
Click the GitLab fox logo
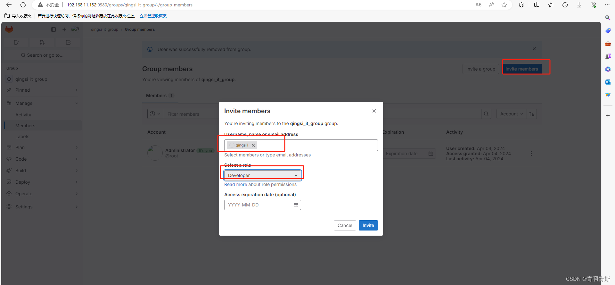coord(9,29)
